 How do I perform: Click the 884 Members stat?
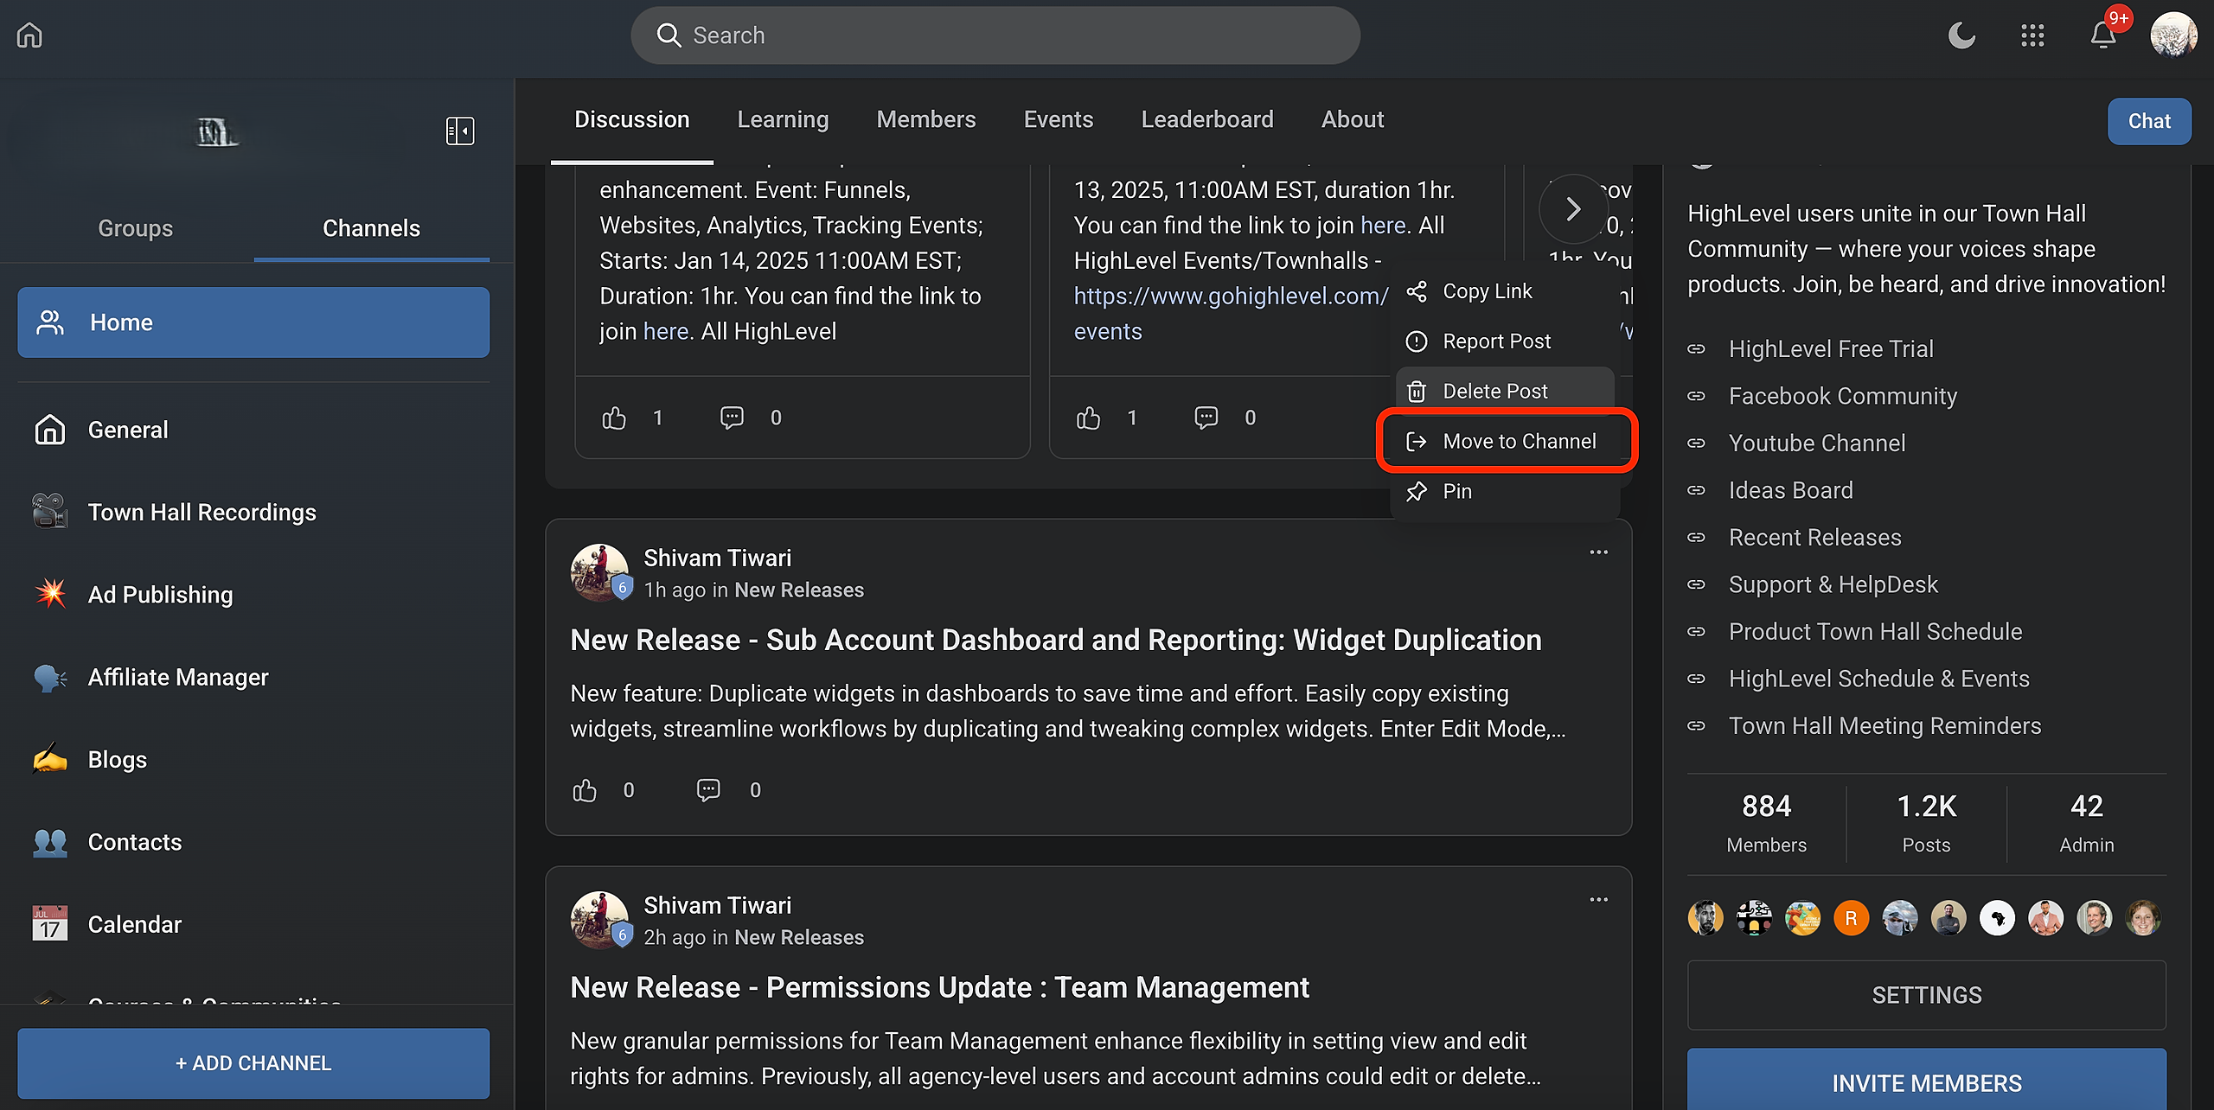[1766, 823]
